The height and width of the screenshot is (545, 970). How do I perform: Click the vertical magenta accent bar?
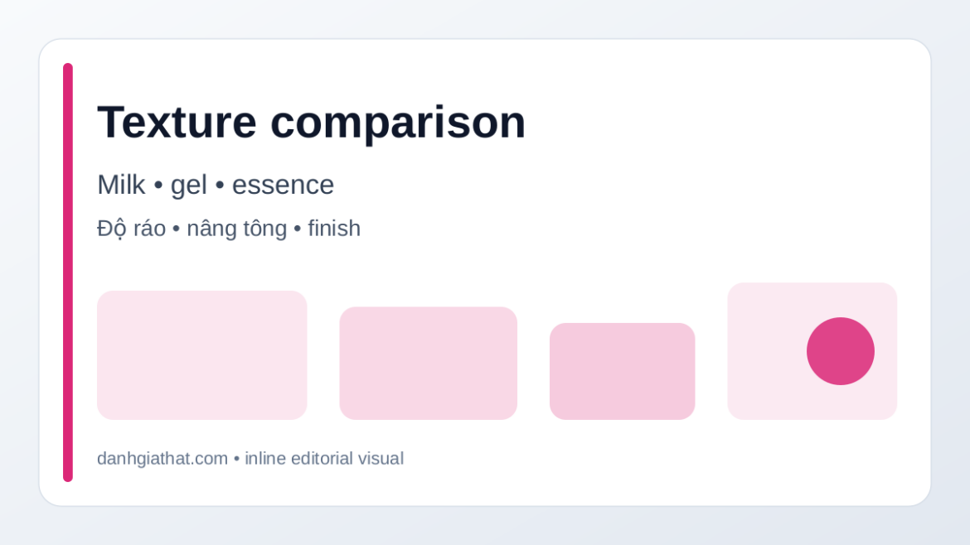[x=68, y=272]
